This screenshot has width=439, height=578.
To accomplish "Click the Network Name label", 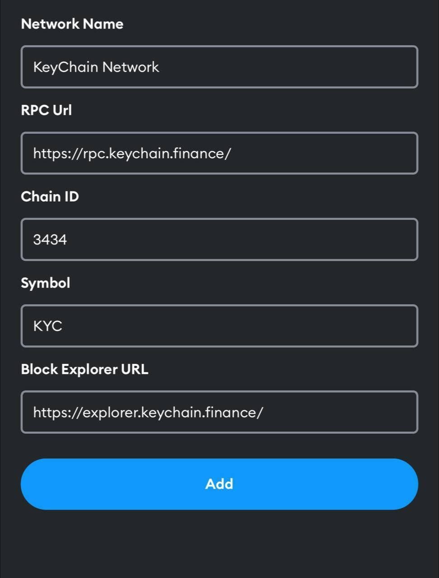I will (72, 24).
